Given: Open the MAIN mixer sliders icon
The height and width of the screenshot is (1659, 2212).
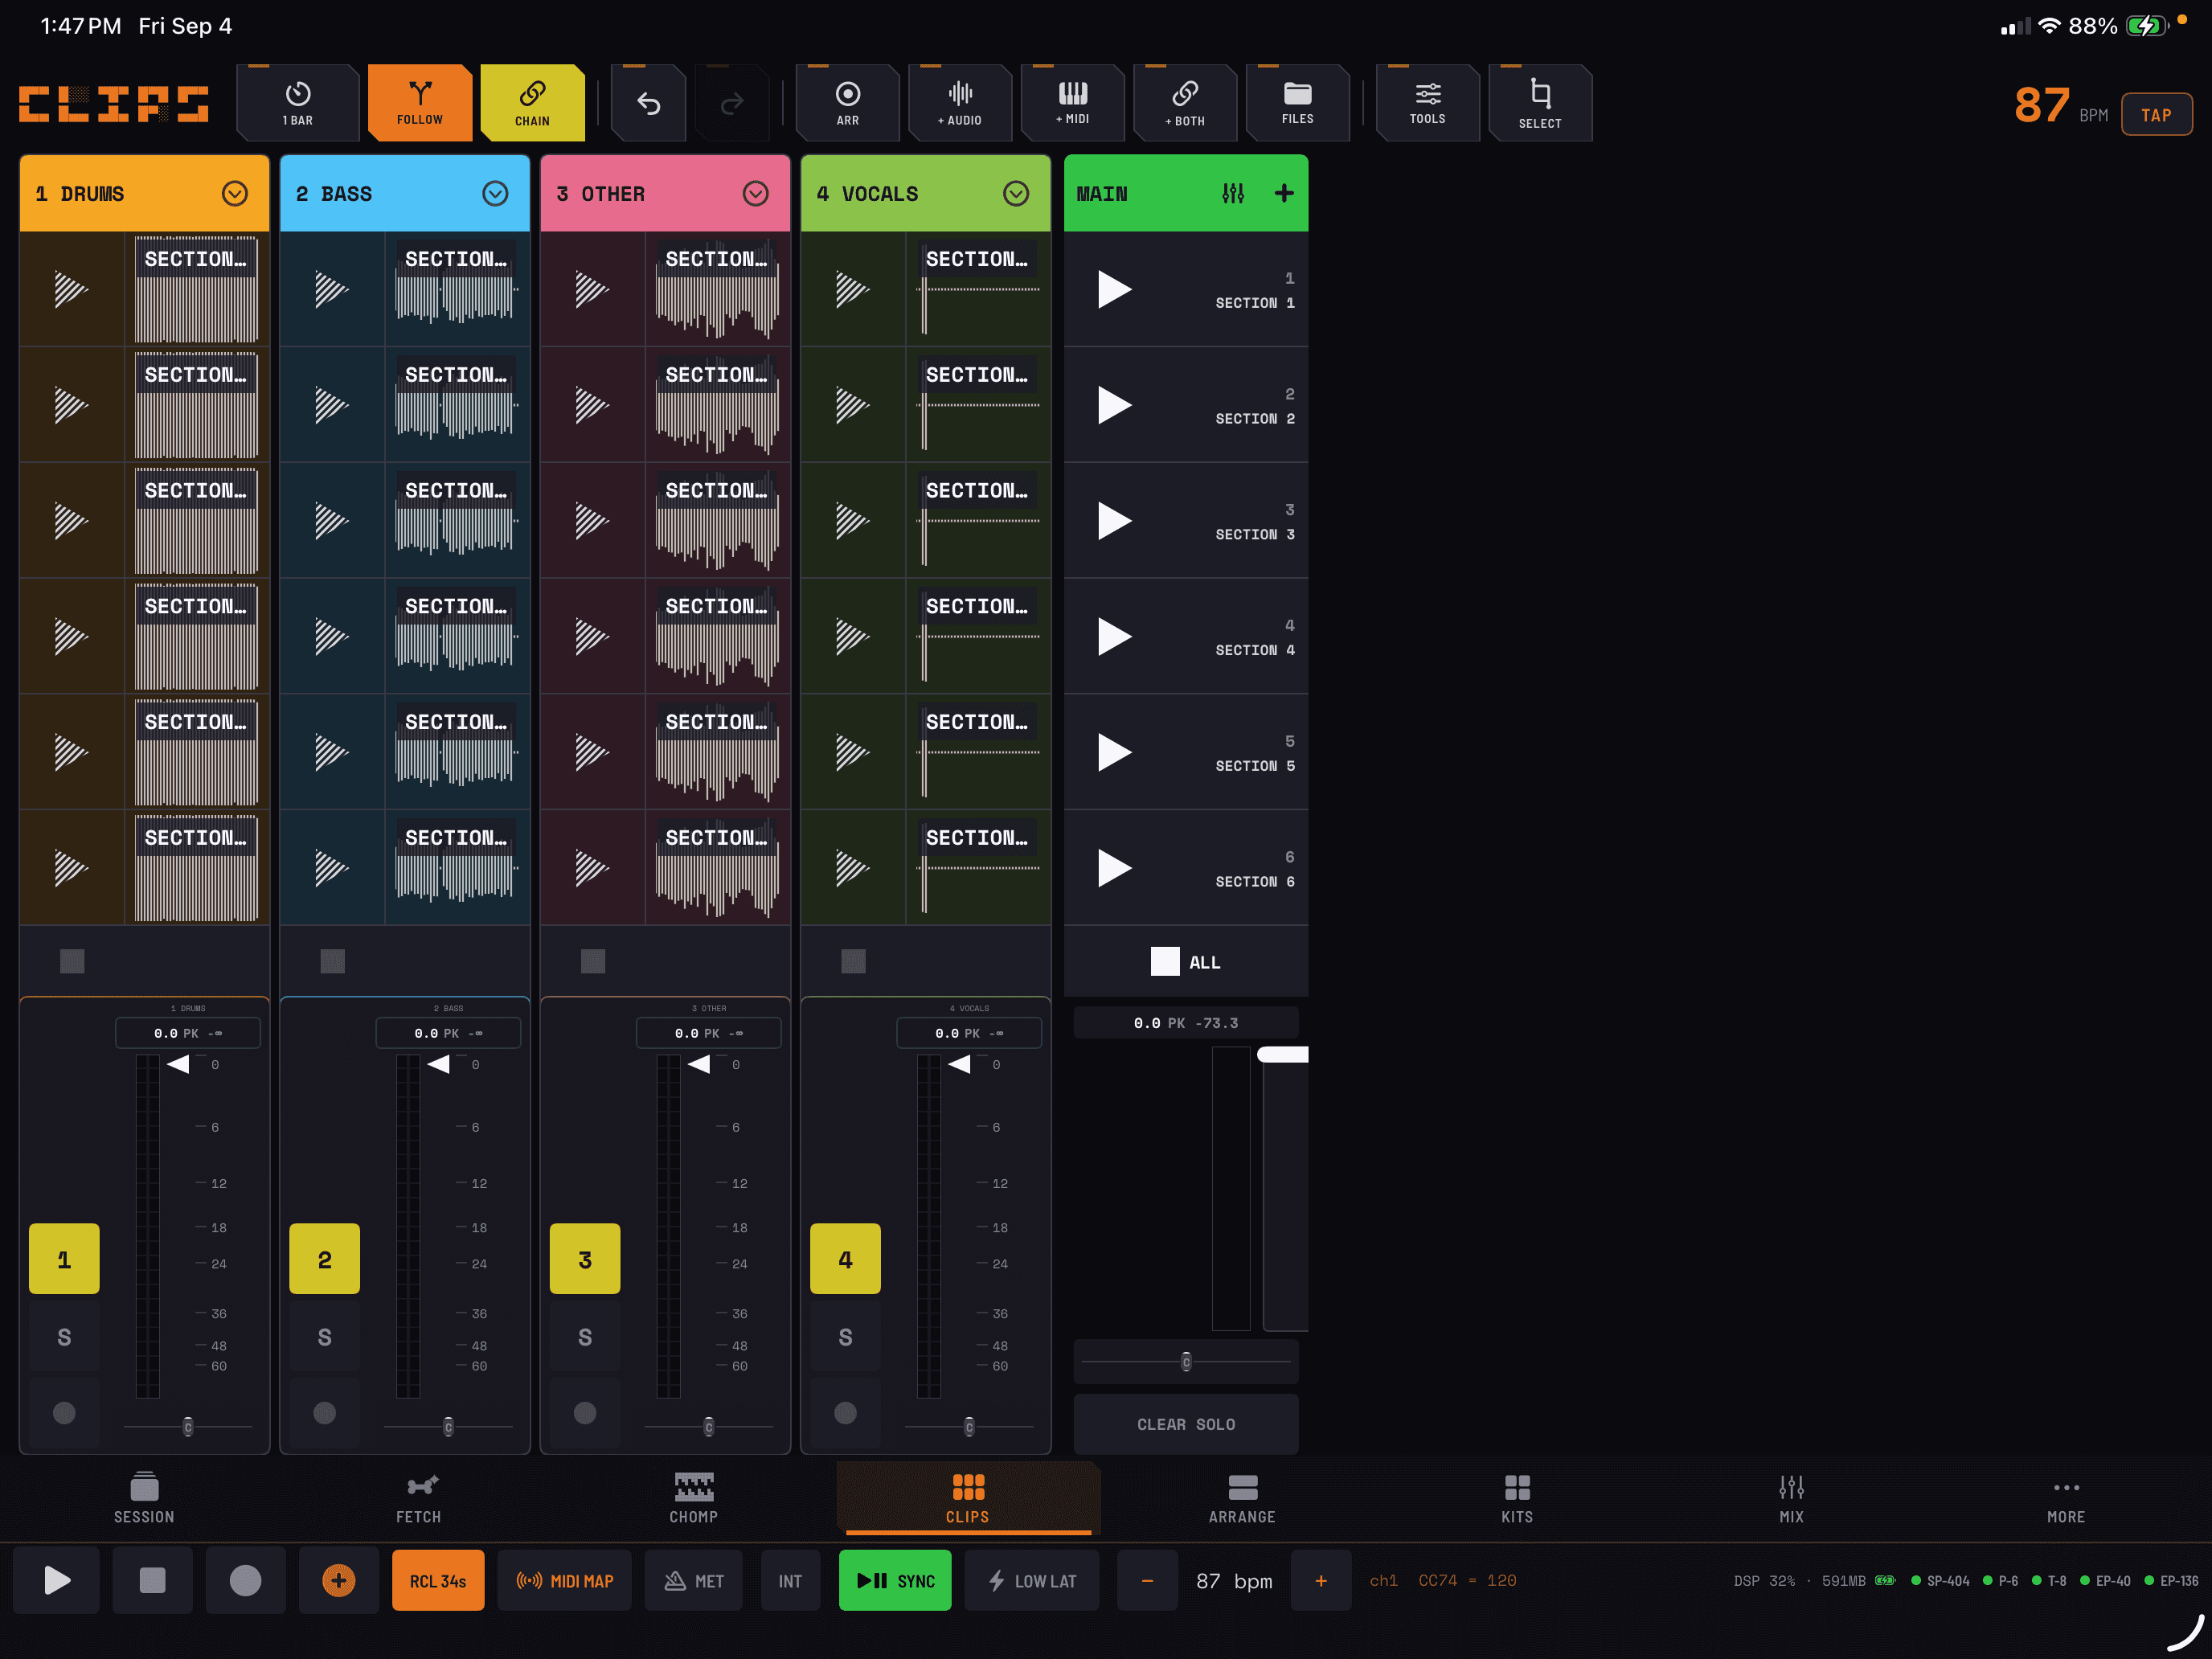Looking at the screenshot, I should coord(1233,194).
